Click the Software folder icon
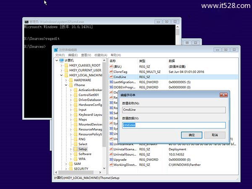 (76, 154)
